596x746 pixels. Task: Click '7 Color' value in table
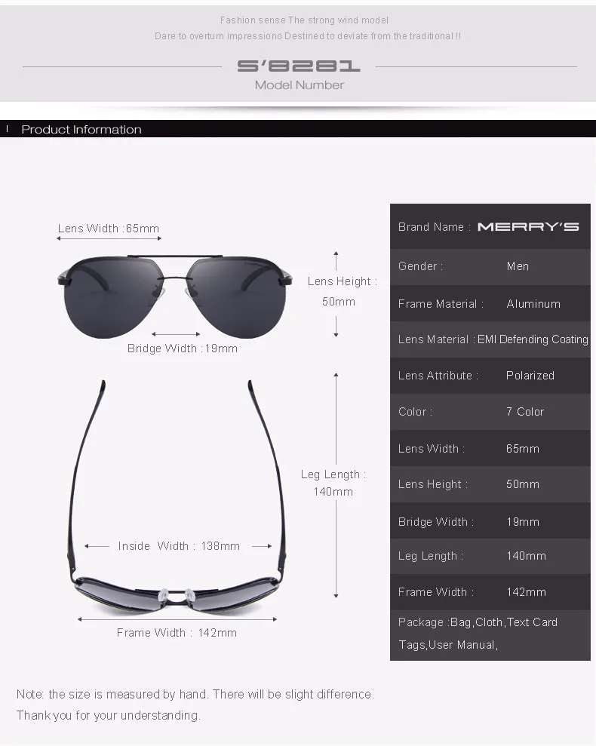(525, 412)
